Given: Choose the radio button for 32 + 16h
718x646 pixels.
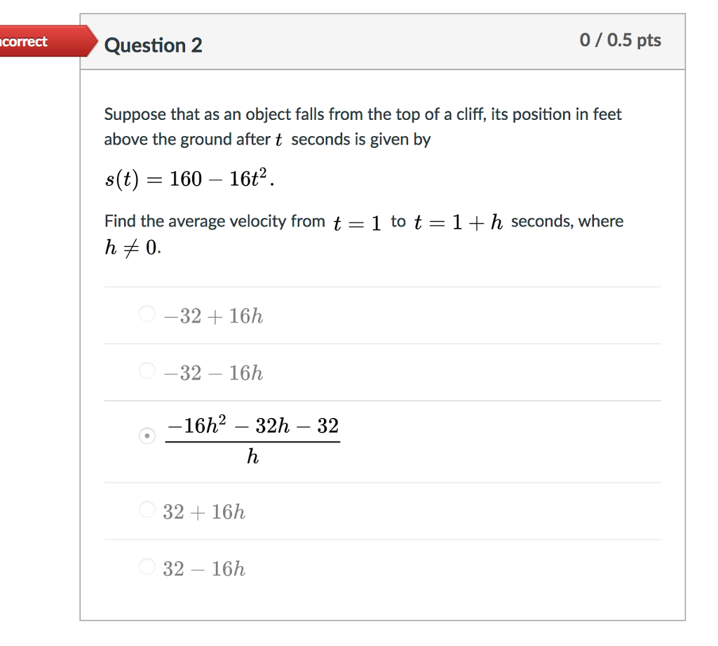Looking at the screenshot, I should tap(147, 510).
